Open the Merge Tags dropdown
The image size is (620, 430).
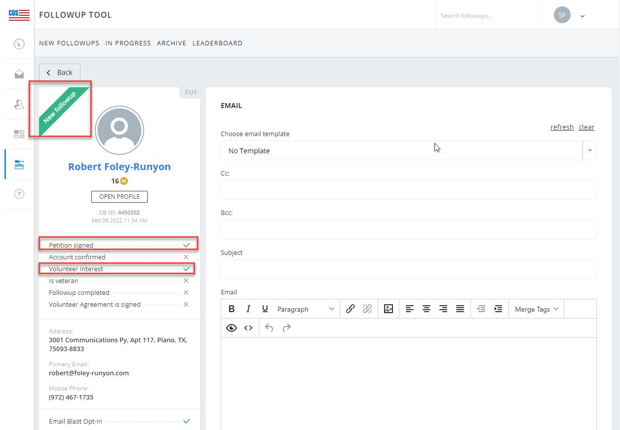[536, 309]
